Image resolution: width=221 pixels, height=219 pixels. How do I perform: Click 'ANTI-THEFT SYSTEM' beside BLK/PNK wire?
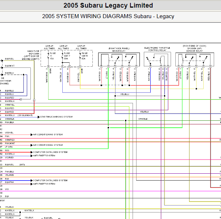(44, 184)
